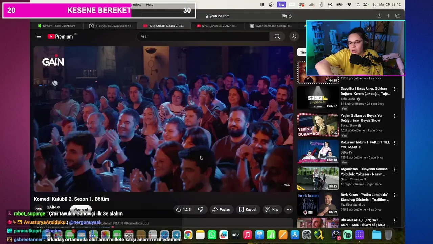Open more actions ellipsis below the video

tap(289, 209)
